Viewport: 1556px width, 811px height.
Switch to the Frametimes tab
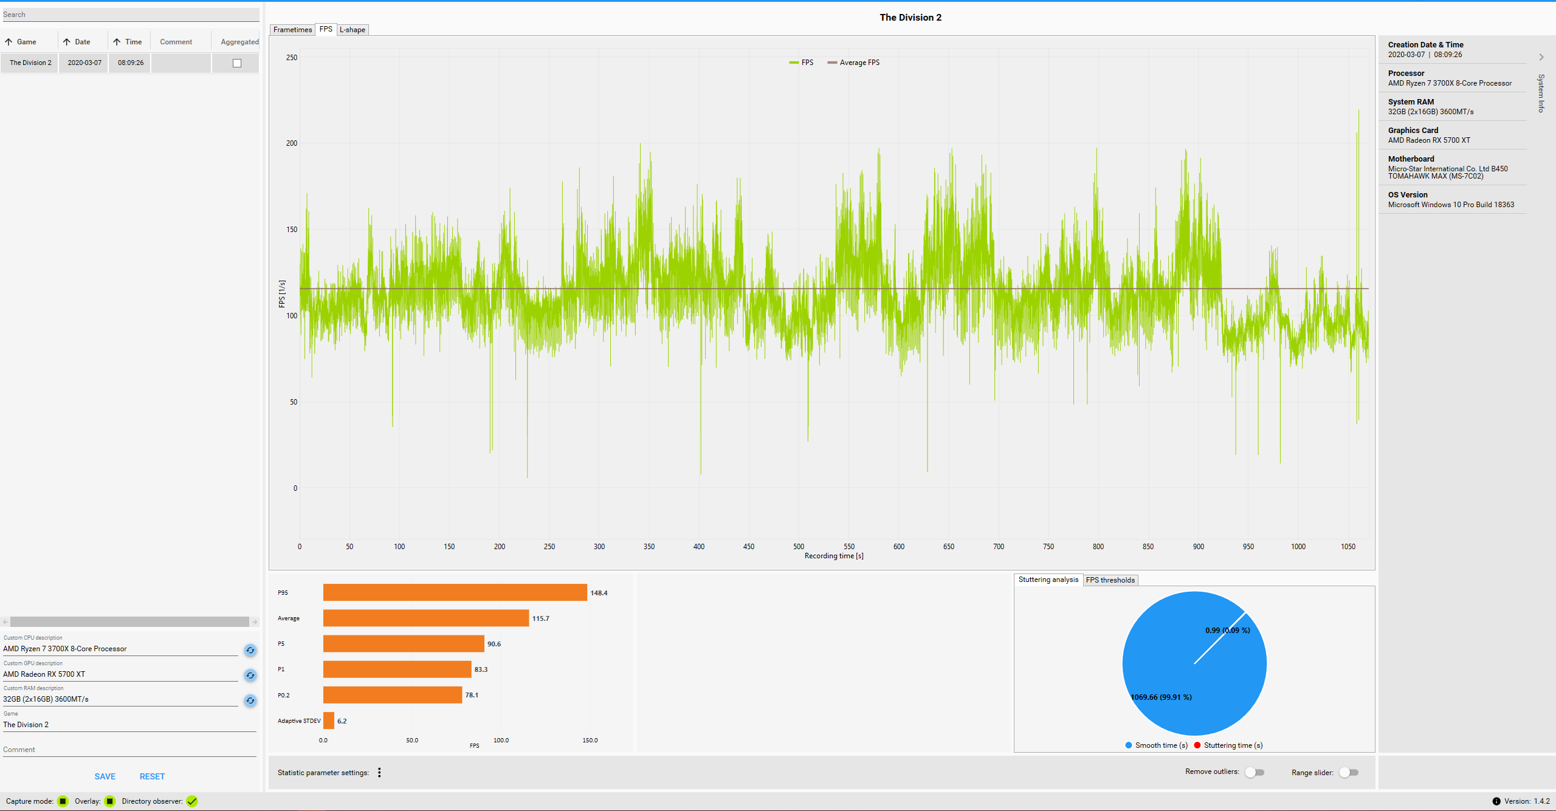click(292, 30)
